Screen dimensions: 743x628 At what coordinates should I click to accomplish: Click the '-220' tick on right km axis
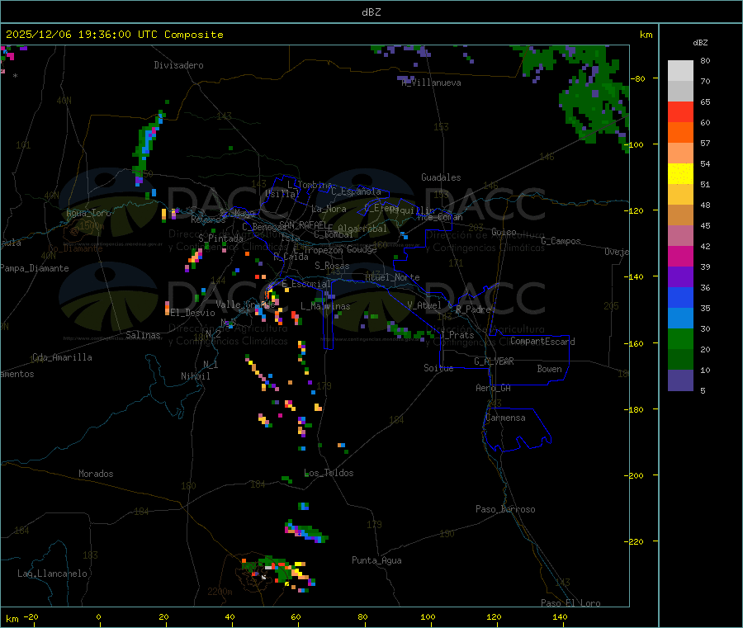636,541
